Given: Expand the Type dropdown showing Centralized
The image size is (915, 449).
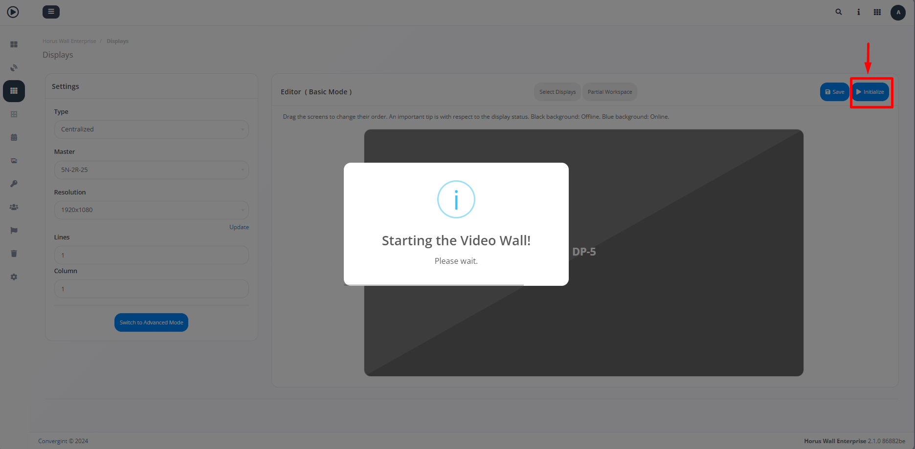Looking at the screenshot, I should 151,129.
